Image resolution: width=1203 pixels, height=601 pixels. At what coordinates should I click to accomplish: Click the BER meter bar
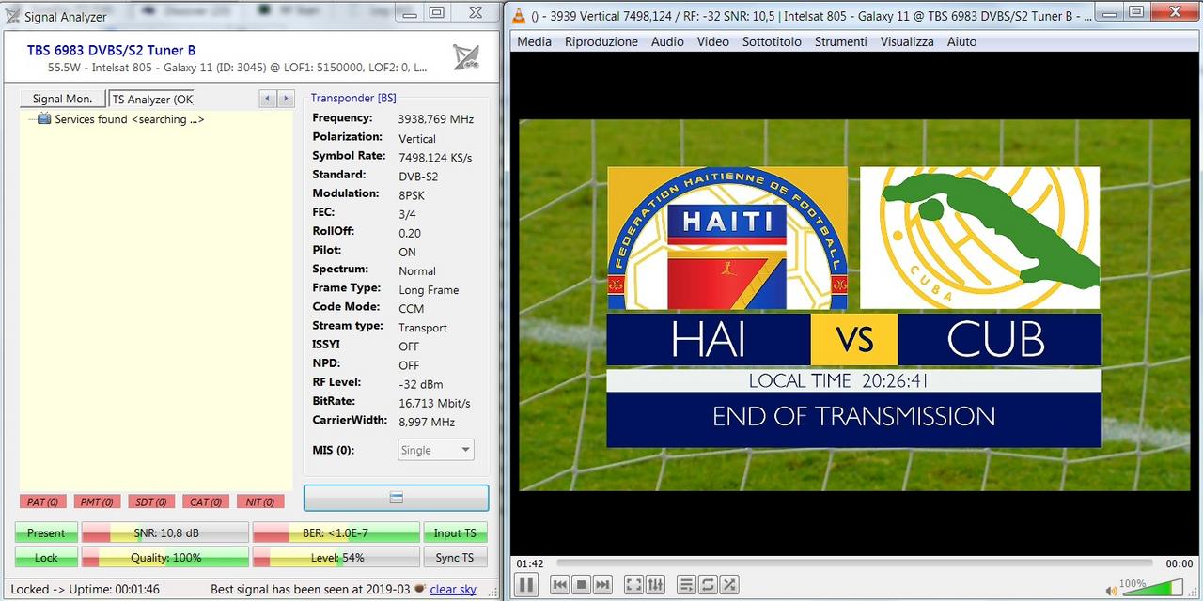(336, 532)
